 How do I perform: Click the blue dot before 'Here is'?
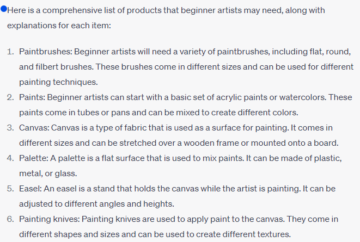4,9
